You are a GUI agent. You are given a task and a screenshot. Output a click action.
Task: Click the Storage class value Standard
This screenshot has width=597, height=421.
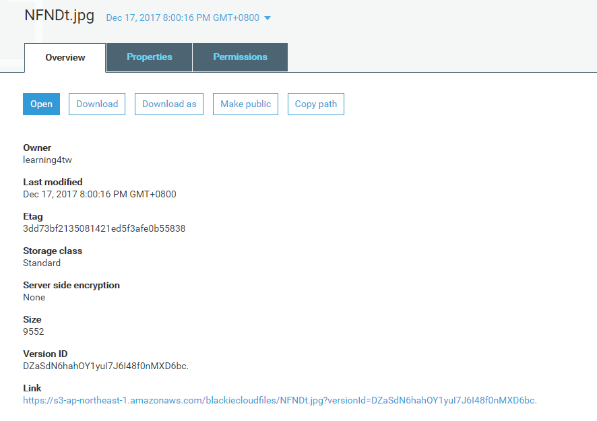click(x=42, y=263)
